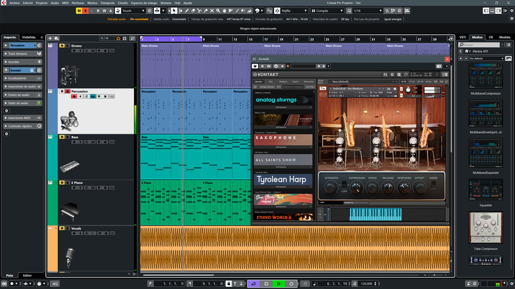This screenshot has height=289, width=515.
Task: Open the track search magnifier
Action: click(x=133, y=39)
